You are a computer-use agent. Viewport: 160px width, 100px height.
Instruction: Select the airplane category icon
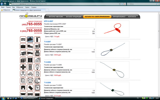click(x=30, y=39)
